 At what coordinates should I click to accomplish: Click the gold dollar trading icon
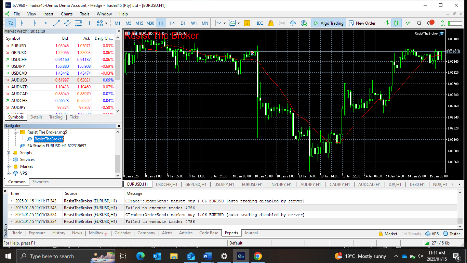(x=247, y=23)
